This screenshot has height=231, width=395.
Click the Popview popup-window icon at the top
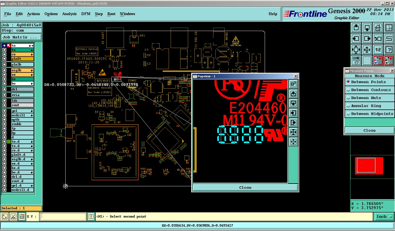coord(293,84)
